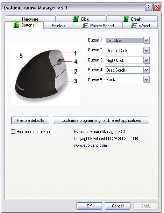Image resolution: width=164 pixels, height=213 pixels.
Task: Open the Pointer Speed tab
Action: pyautogui.click(x=98, y=26)
